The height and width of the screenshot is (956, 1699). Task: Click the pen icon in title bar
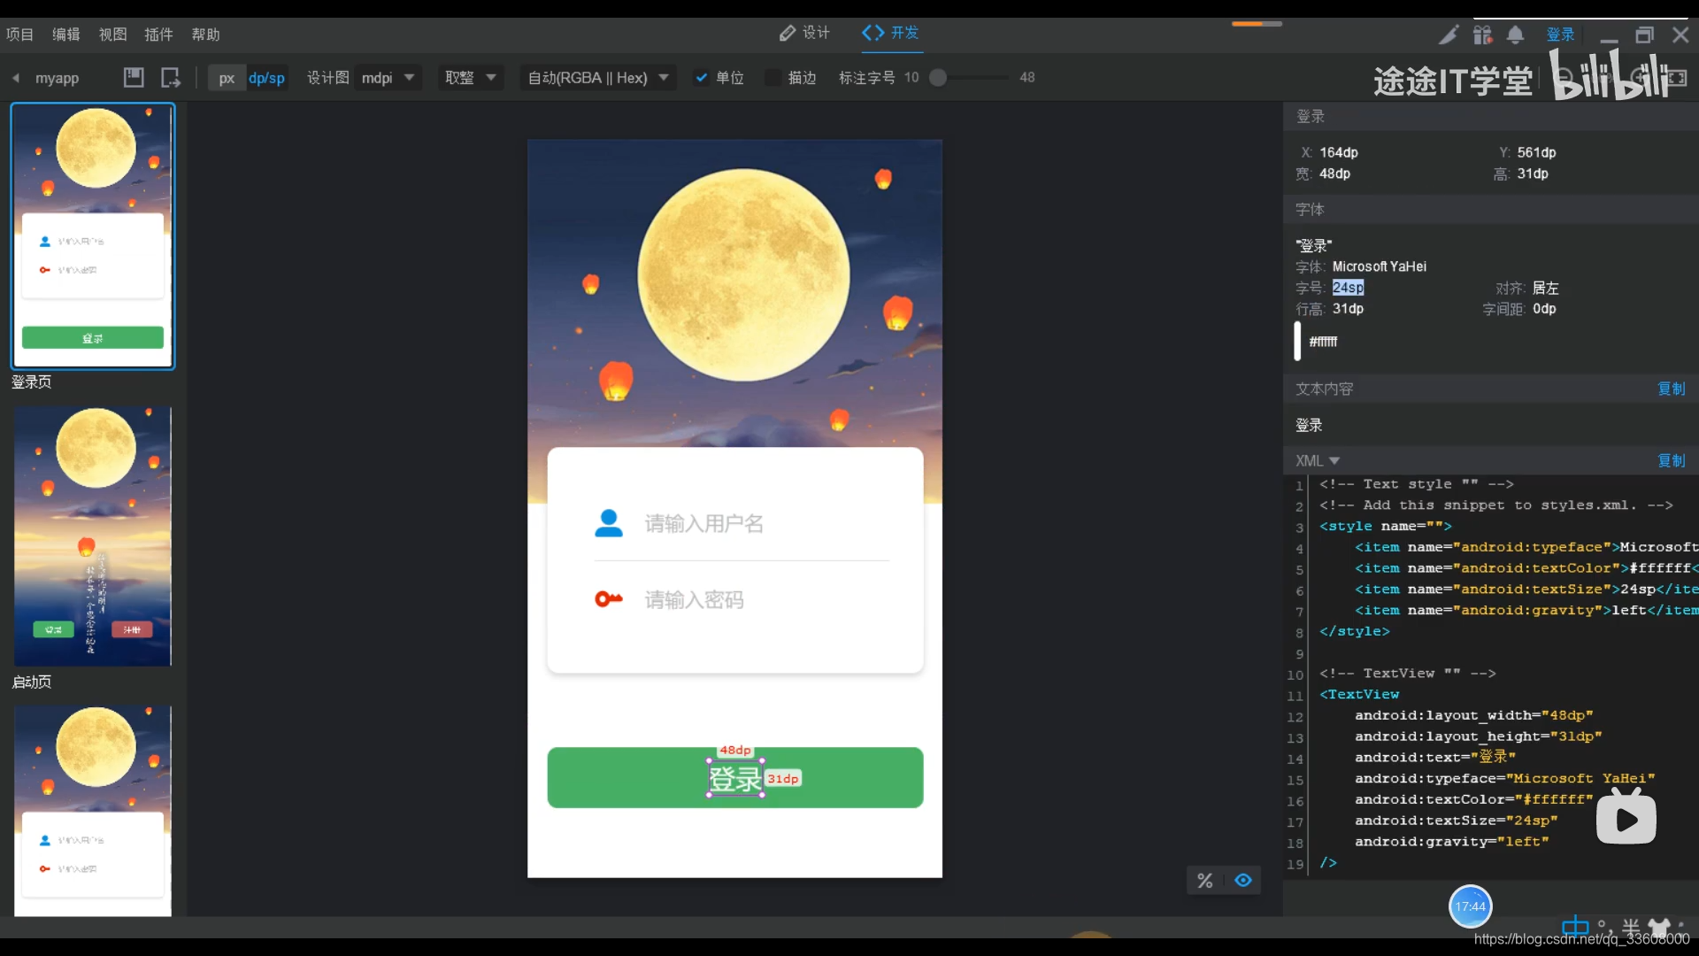[x=1449, y=35]
